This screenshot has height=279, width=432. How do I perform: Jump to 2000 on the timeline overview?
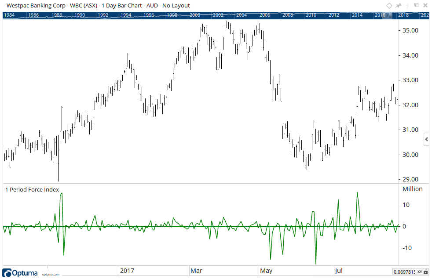[195, 15]
